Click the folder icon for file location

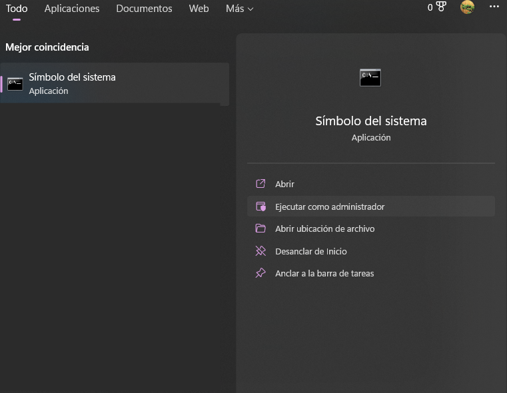point(260,228)
